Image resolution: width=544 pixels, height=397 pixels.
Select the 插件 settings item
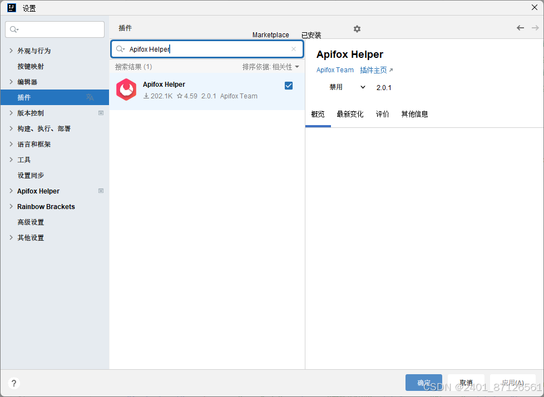(55, 97)
